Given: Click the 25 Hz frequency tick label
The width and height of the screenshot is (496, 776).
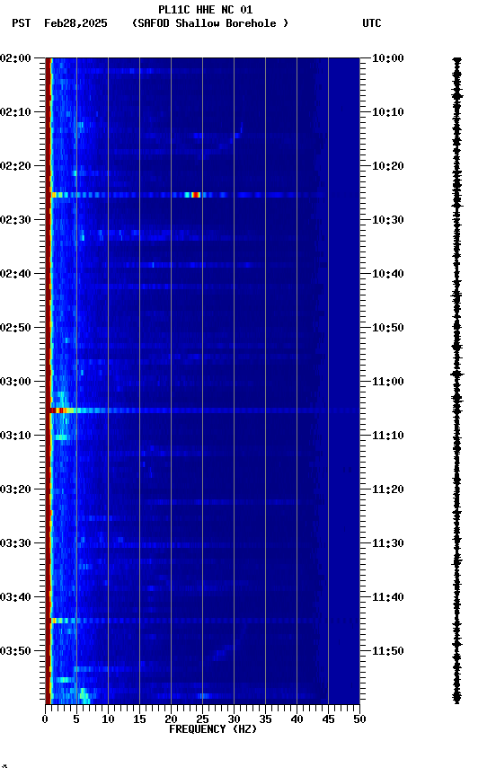Looking at the screenshot, I should coord(202,719).
